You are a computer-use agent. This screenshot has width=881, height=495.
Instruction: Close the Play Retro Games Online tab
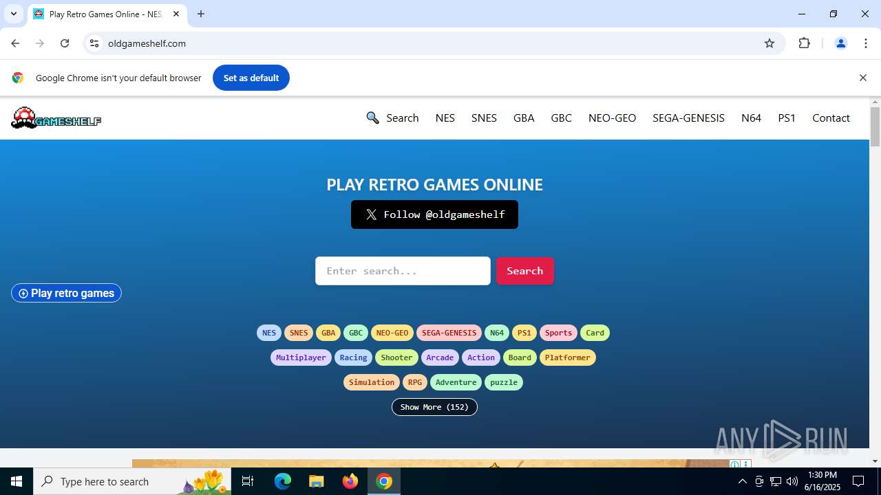pos(176,14)
